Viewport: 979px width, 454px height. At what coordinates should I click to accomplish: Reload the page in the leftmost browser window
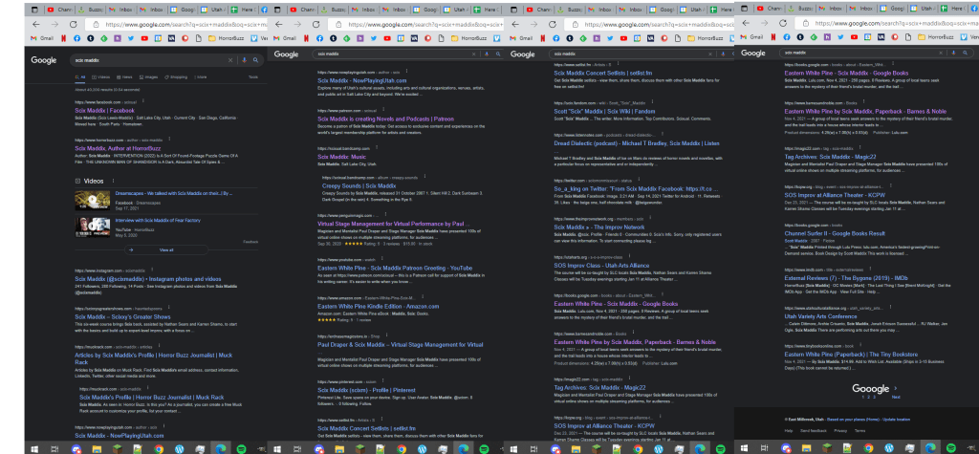(x=73, y=24)
